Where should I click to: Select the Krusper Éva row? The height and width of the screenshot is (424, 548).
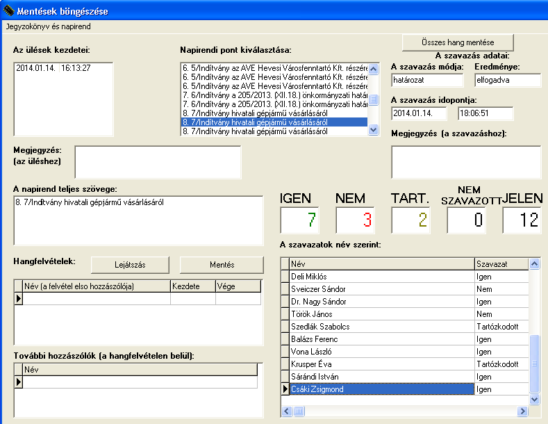coord(405,364)
